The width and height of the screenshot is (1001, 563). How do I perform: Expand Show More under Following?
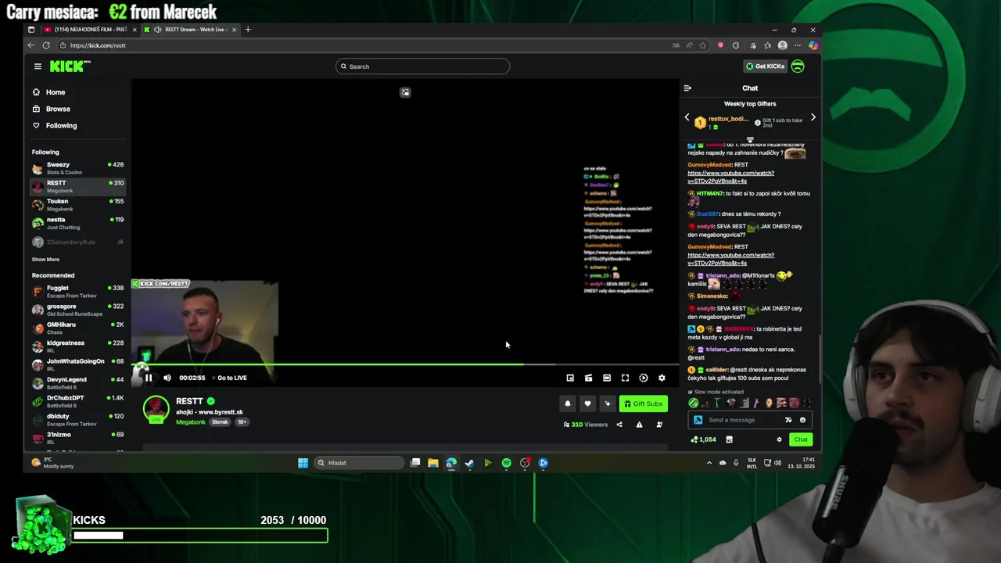pos(45,260)
